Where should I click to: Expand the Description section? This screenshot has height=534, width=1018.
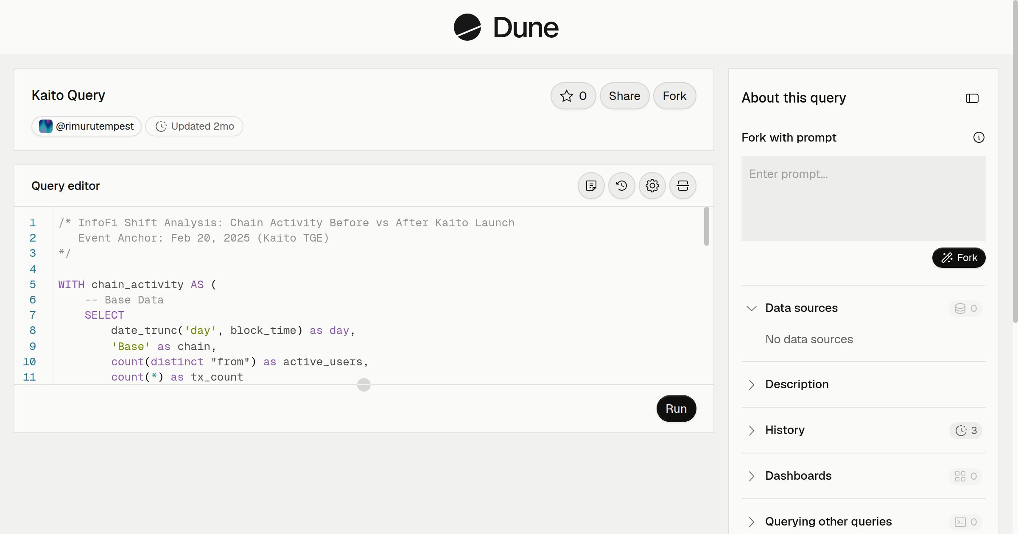coord(751,384)
